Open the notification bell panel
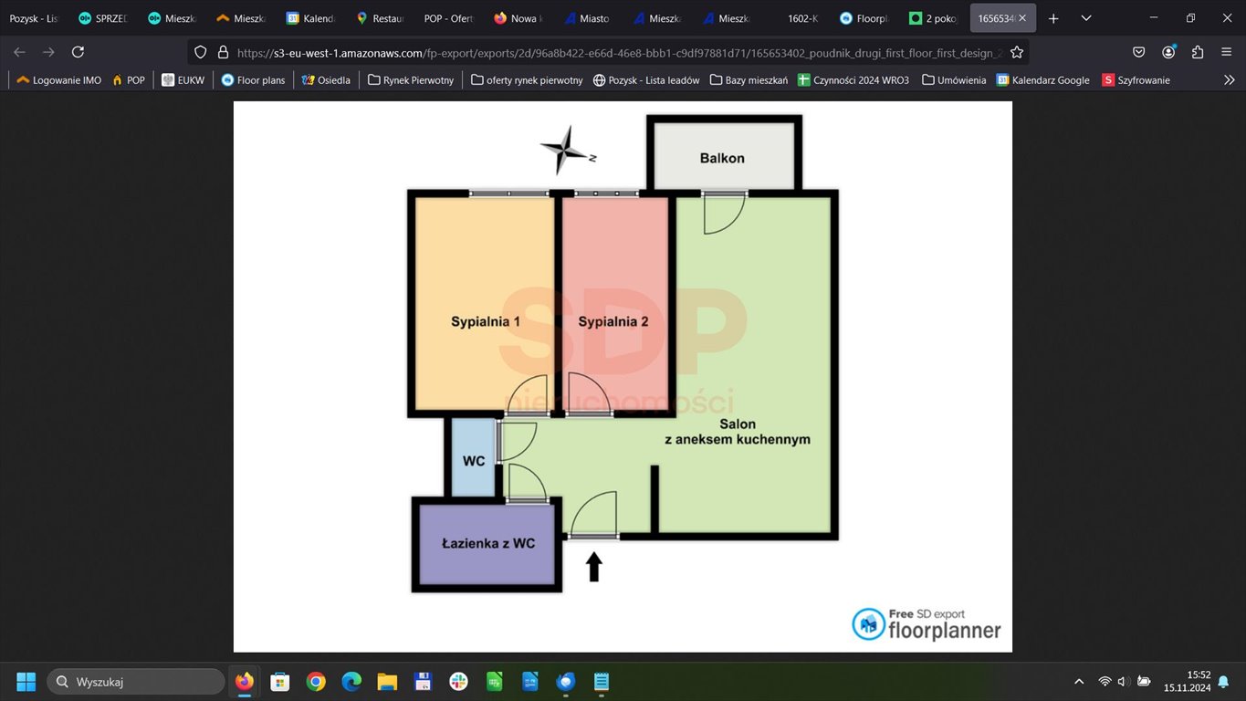Screen dimensions: 1246x701 pos(1224,682)
